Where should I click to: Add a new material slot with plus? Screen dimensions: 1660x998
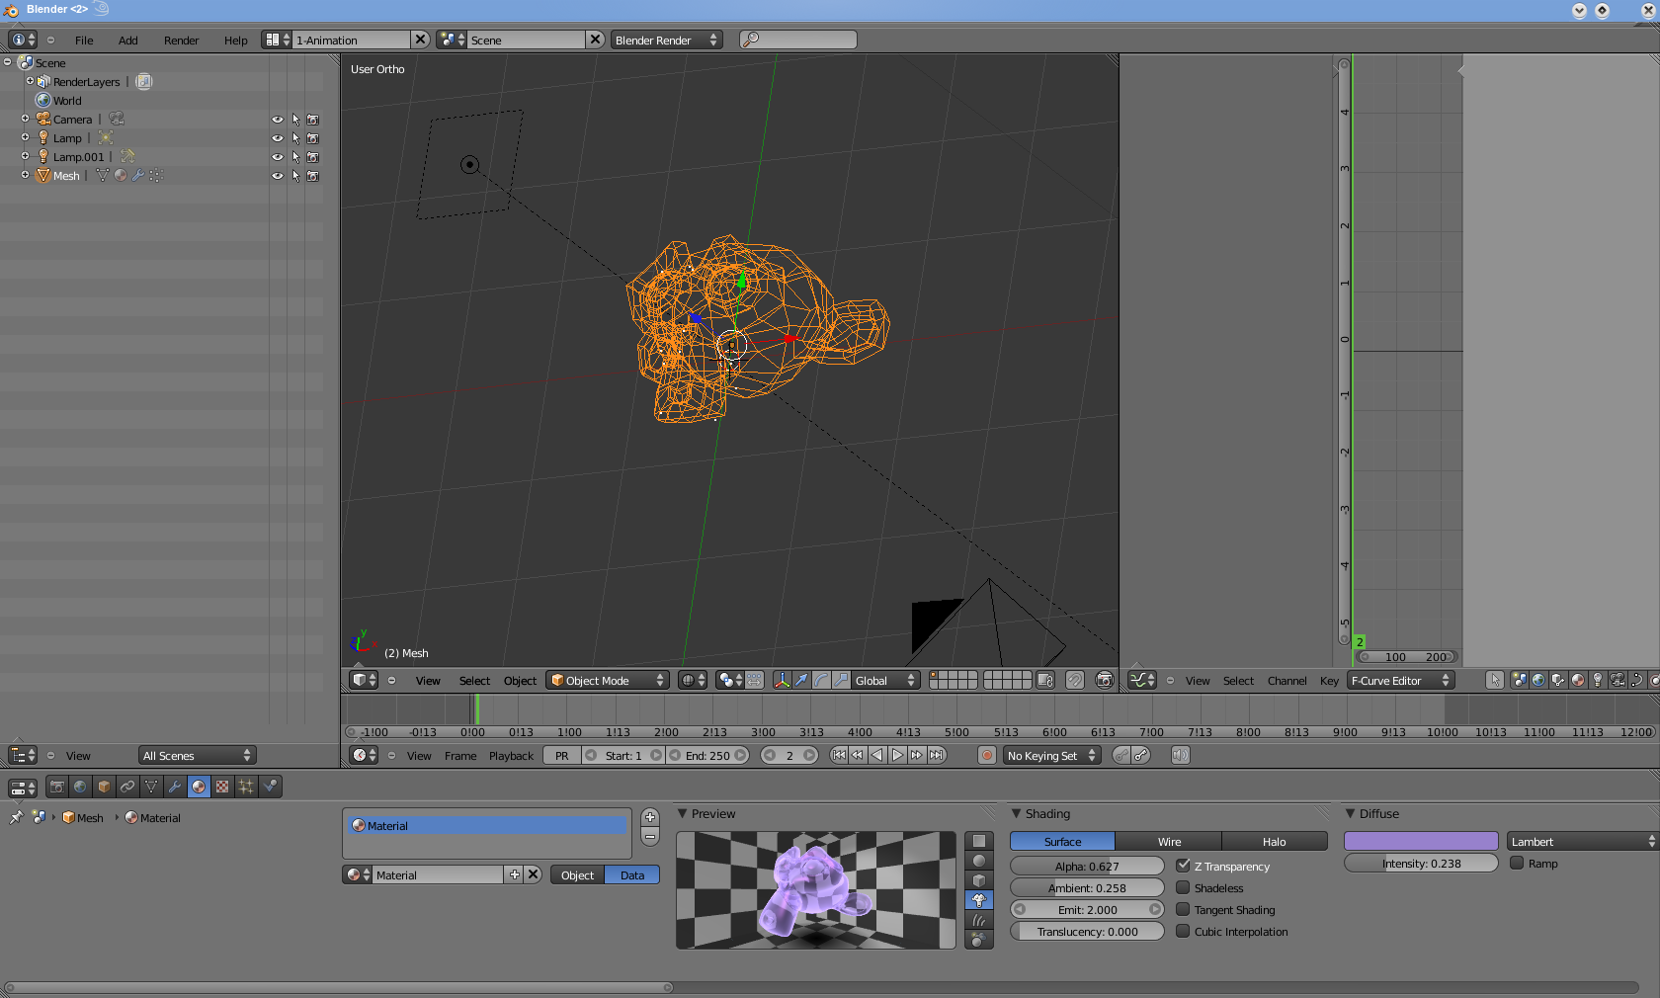tap(650, 817)
